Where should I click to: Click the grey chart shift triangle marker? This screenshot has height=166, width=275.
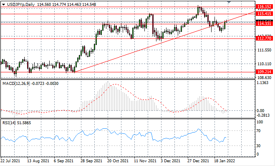(x=229, y=2)
